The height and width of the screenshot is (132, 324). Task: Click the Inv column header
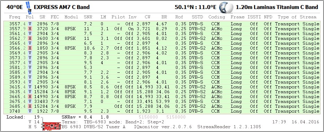(133, 17)
